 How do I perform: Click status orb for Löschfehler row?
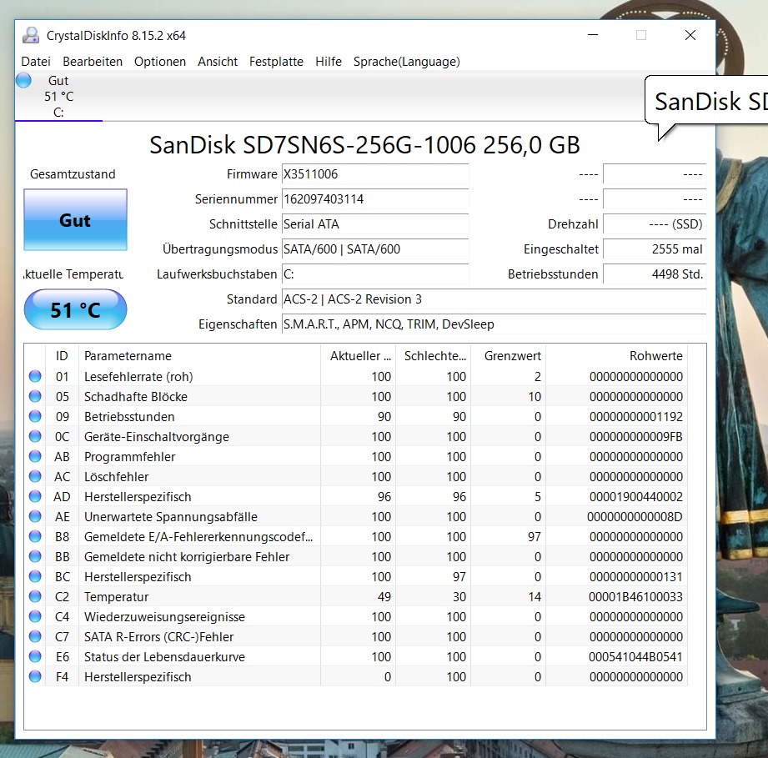coord(35,476)
